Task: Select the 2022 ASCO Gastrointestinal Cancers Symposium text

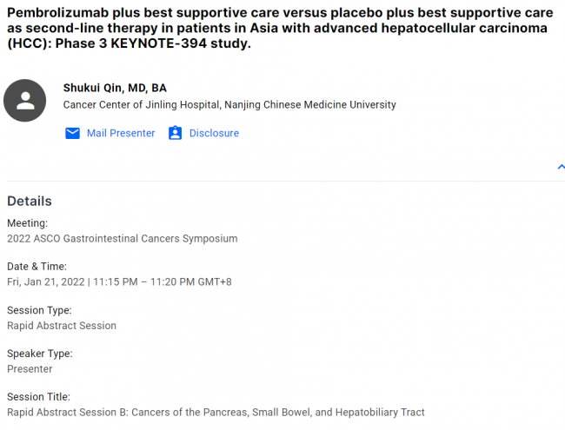Action: click(123, 239)
